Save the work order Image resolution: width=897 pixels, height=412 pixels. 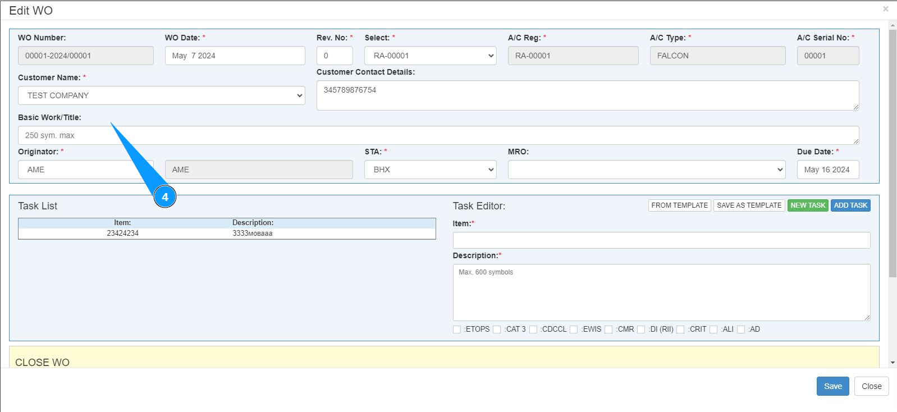point(832,386)
